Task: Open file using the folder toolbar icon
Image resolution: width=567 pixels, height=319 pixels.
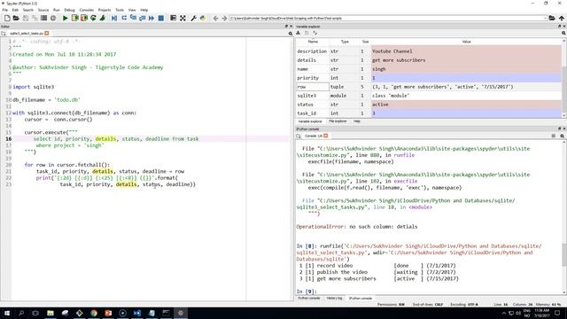Action: pos(16,18)
